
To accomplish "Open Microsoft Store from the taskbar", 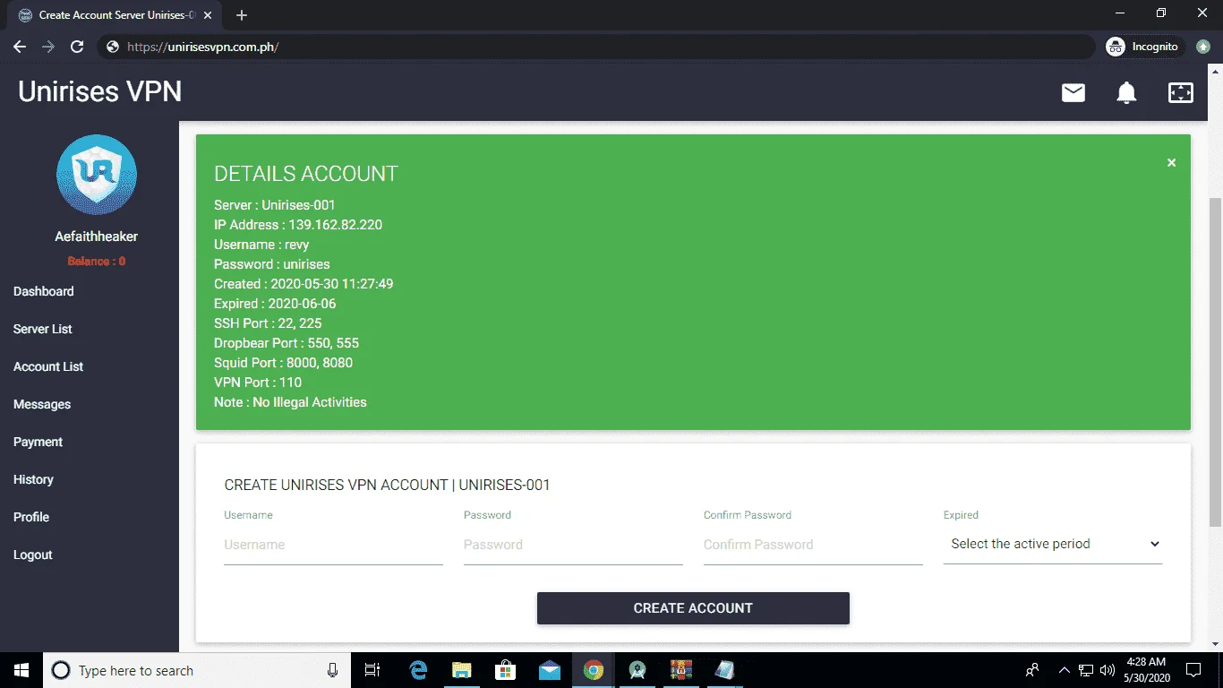I will pos(506,670).
